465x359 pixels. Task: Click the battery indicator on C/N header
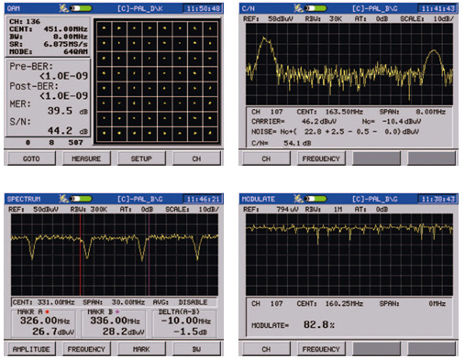pyautogui.click(x=316, y=8)
